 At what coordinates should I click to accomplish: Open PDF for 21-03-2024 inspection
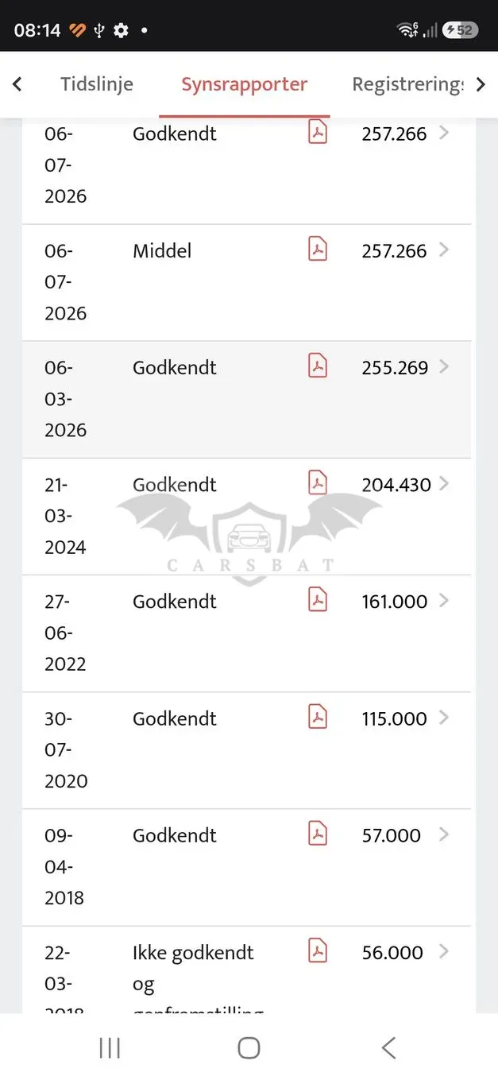tap(318, 482)
